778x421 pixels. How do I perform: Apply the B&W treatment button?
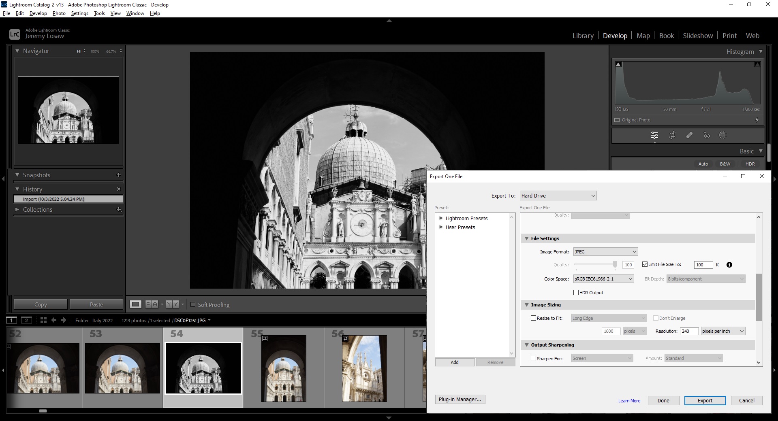(725, 164)
